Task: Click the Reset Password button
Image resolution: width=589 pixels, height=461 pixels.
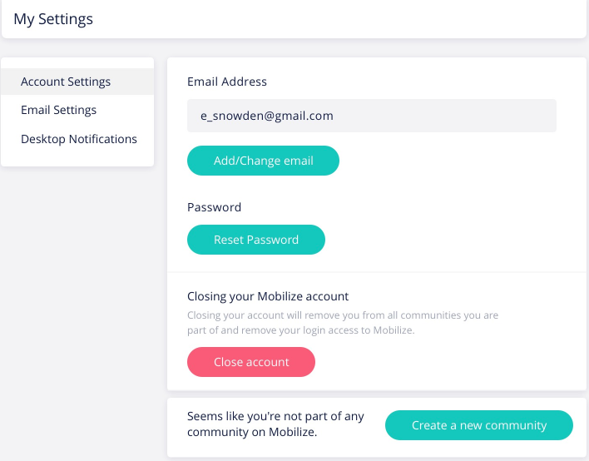Action: point(255,240)
